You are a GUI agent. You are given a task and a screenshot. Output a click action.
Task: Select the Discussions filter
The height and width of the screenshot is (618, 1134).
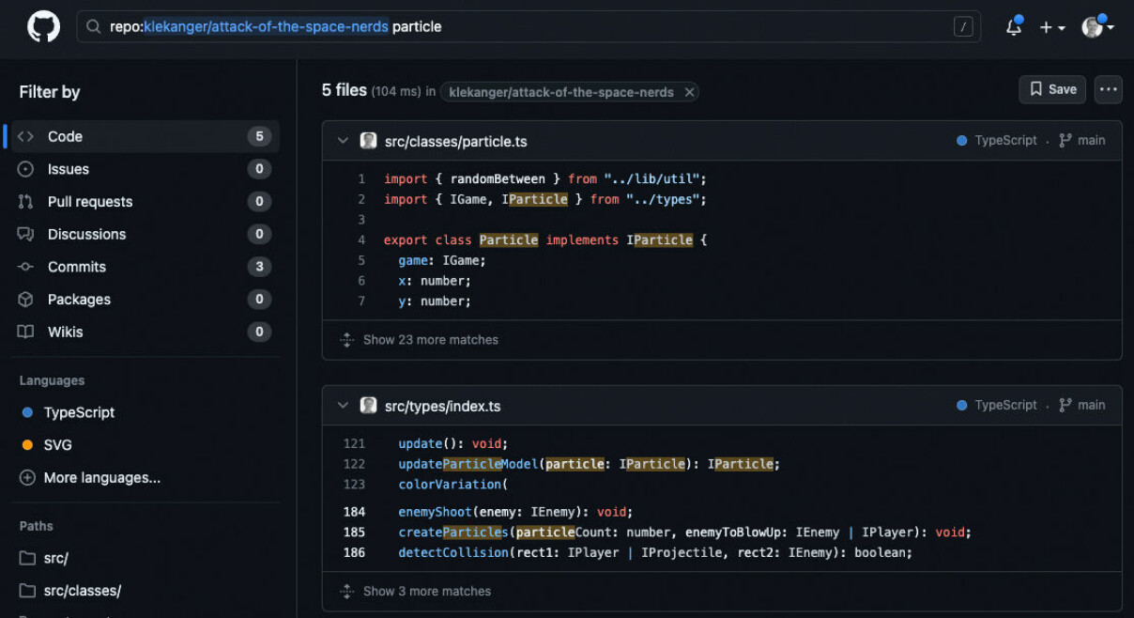[x=146, y=234]
